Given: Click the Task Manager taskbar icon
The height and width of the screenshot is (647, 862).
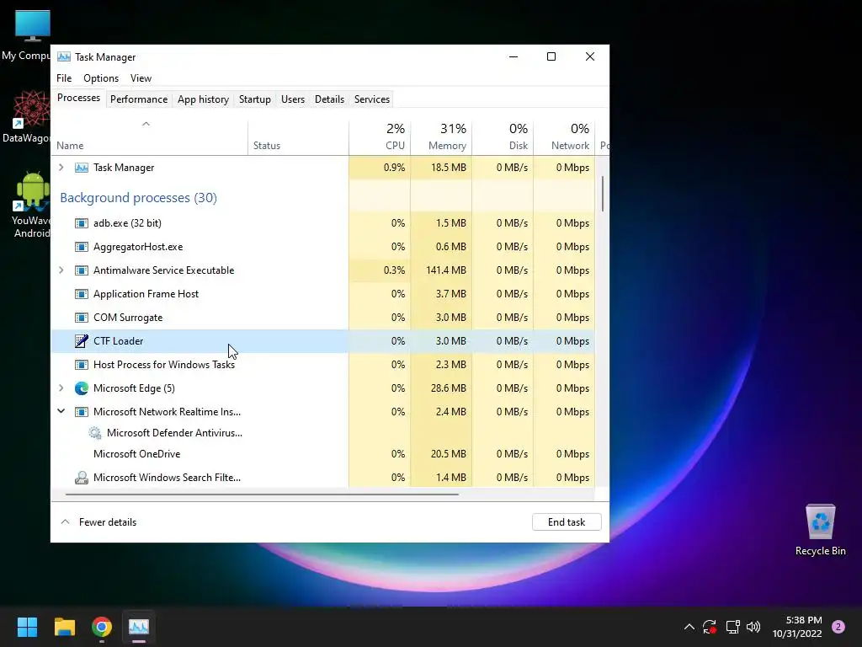Looking at the screenshot, I should 139,627.
